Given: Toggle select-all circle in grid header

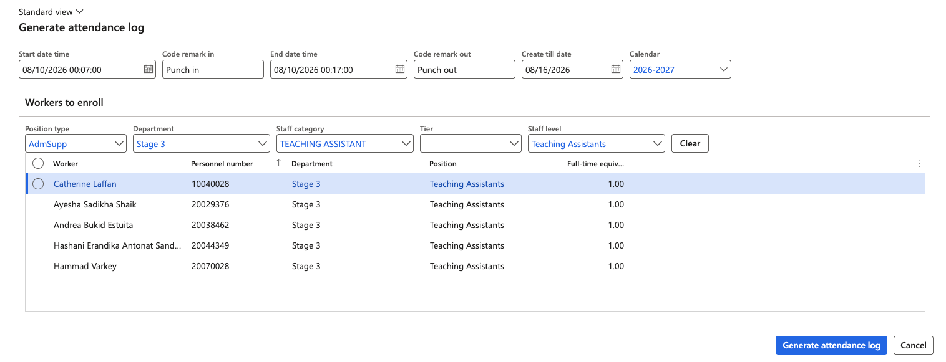Looking at the screenshot, I should [x=38, y=163].
